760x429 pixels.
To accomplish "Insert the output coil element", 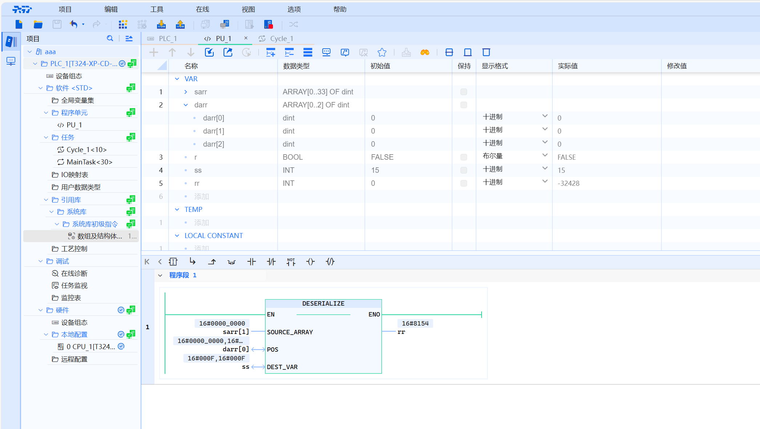I will 310,262.
